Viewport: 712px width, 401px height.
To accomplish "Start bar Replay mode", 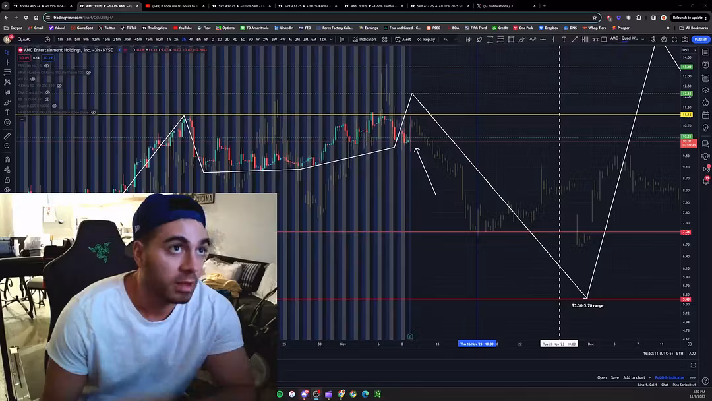I will 426,39.
